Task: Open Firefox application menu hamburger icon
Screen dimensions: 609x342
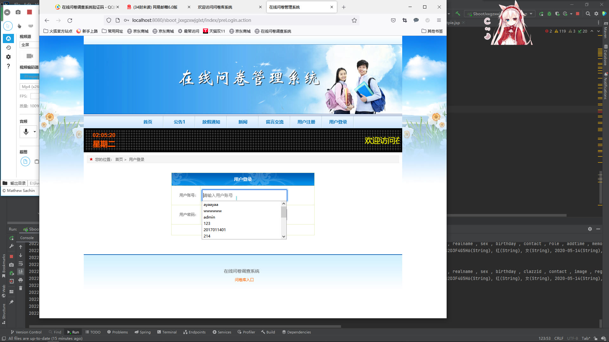Action: pos(439,20)
